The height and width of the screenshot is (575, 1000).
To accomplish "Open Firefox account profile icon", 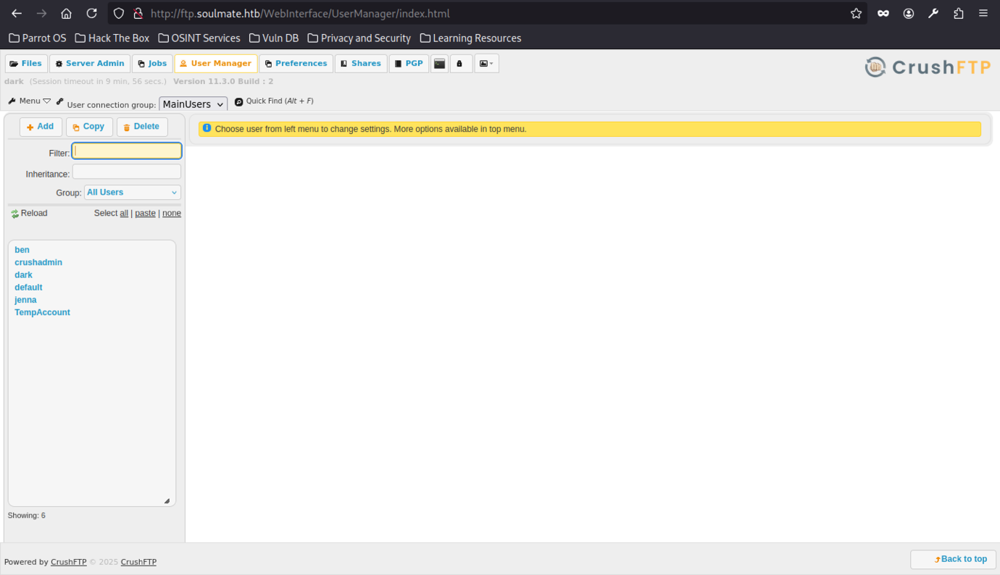I will click(908, 14).
